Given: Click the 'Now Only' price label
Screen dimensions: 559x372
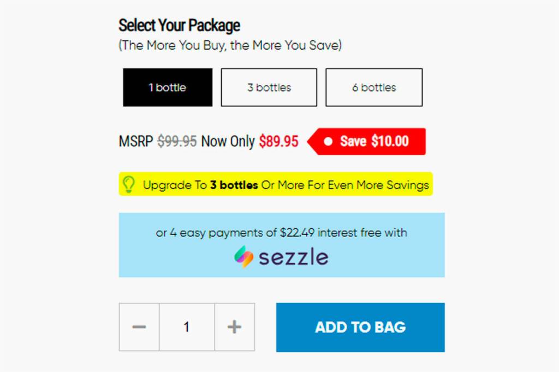Looking at the screenshot, I should coord(228,142).
